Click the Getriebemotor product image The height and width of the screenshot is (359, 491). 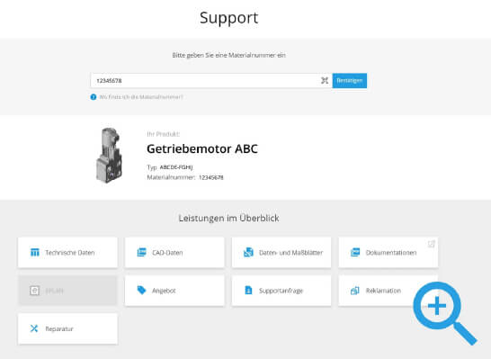click(x=109, y=155)
